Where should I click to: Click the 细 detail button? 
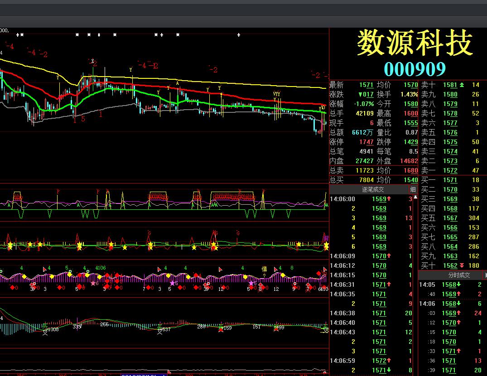coord(413,189)
